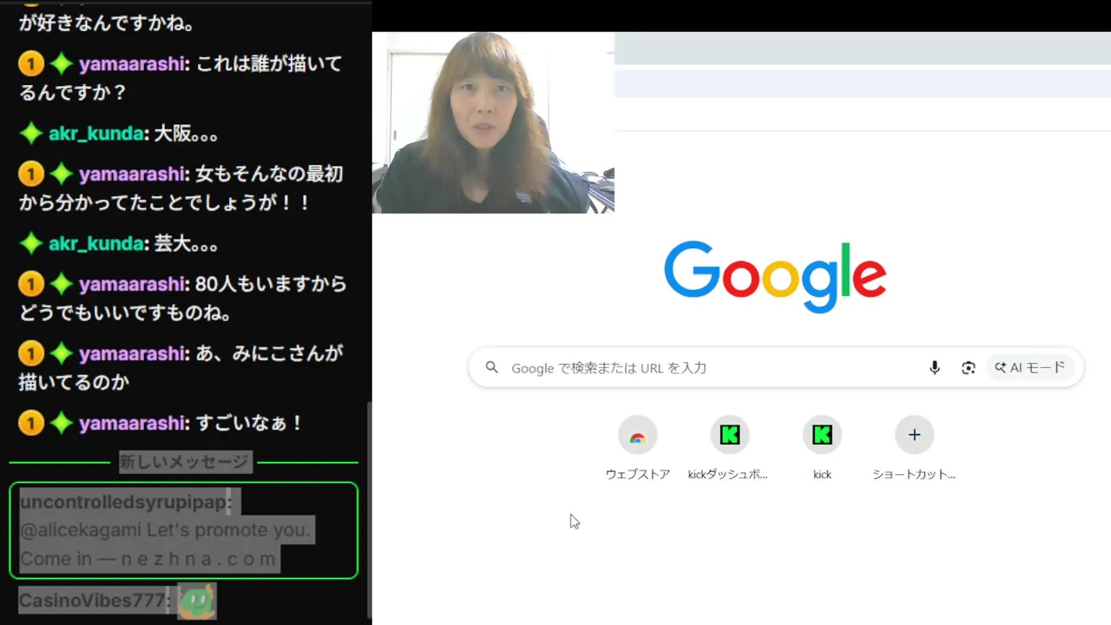Switch to AI モード search

tap(1030, 368)
